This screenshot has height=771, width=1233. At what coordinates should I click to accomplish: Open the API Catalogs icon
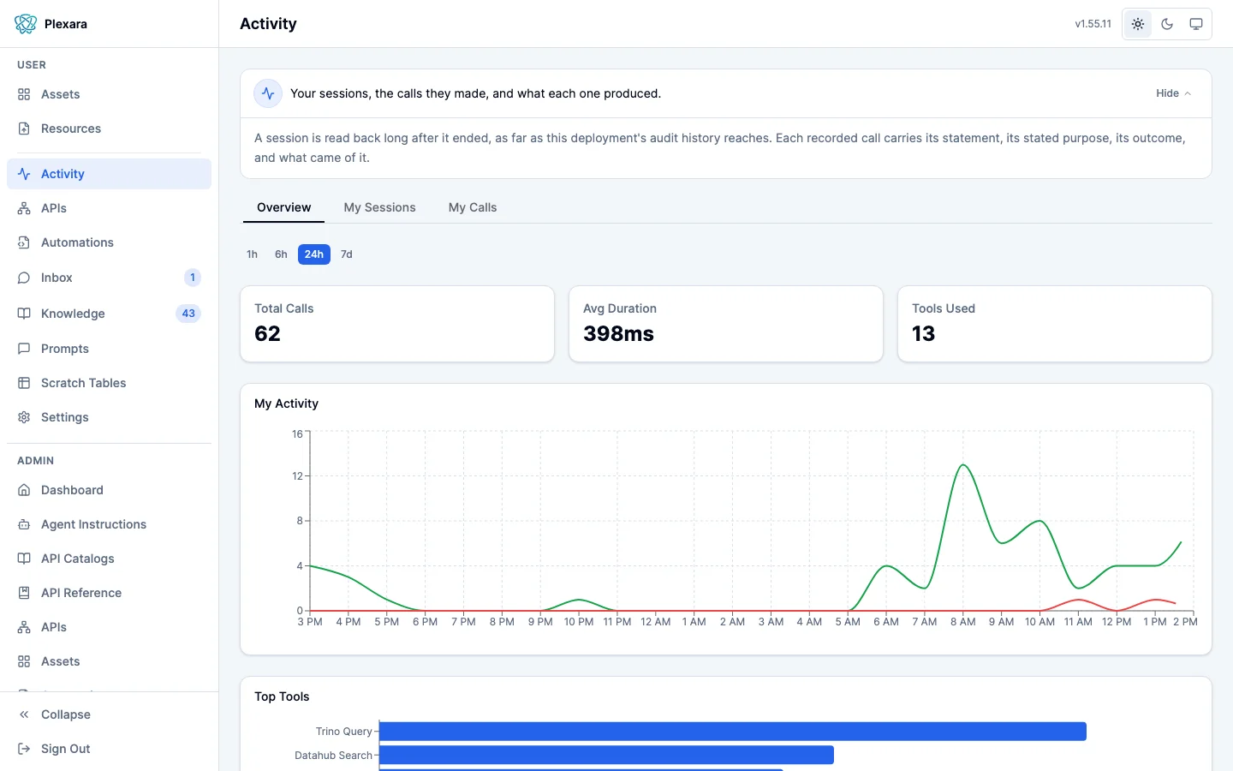24,559
